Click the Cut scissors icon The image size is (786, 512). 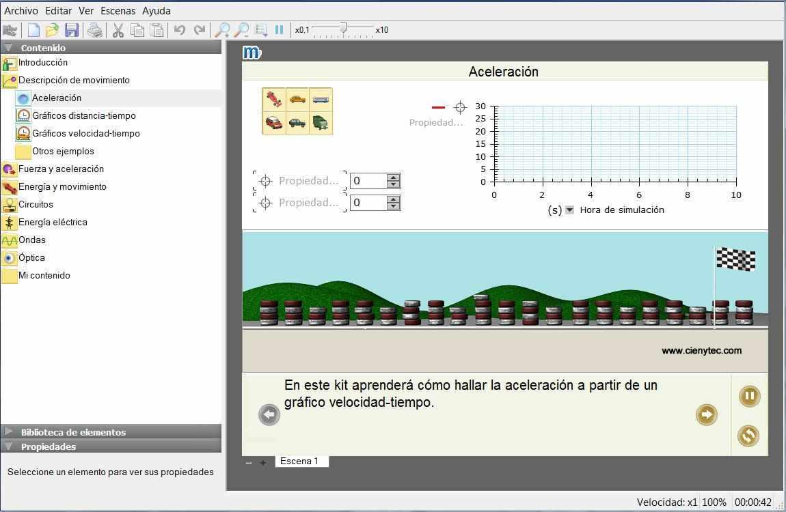(118, 30)
